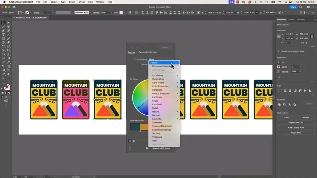Image resolution: width=317 pixels, height=178 pixels.
Task: Click the color wheel in Recolor dialog
Action: pyautogui.click(x=141, y=97)
